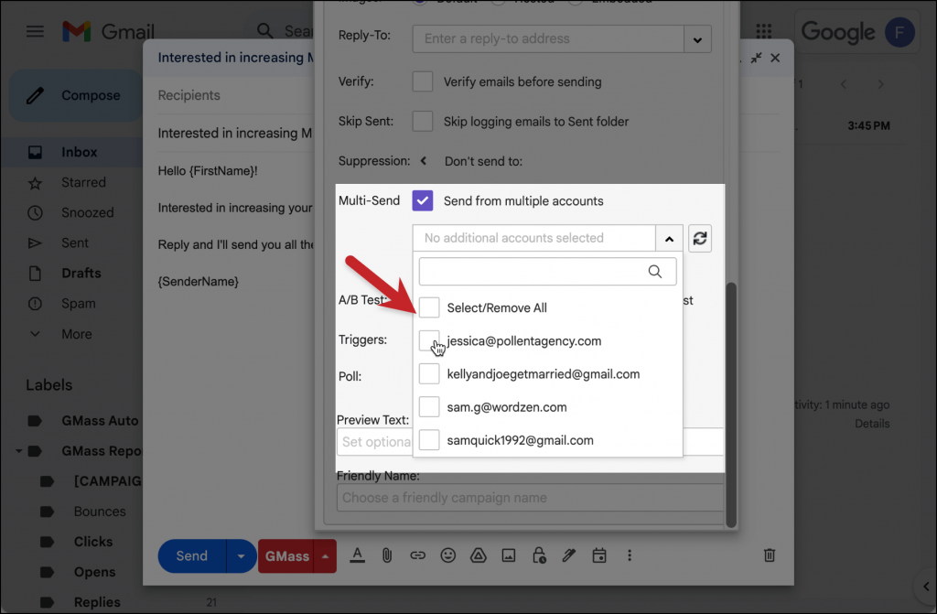Open text formatting options with the A icon
This screenshot has height=614, width=937.
coord(357,555)
